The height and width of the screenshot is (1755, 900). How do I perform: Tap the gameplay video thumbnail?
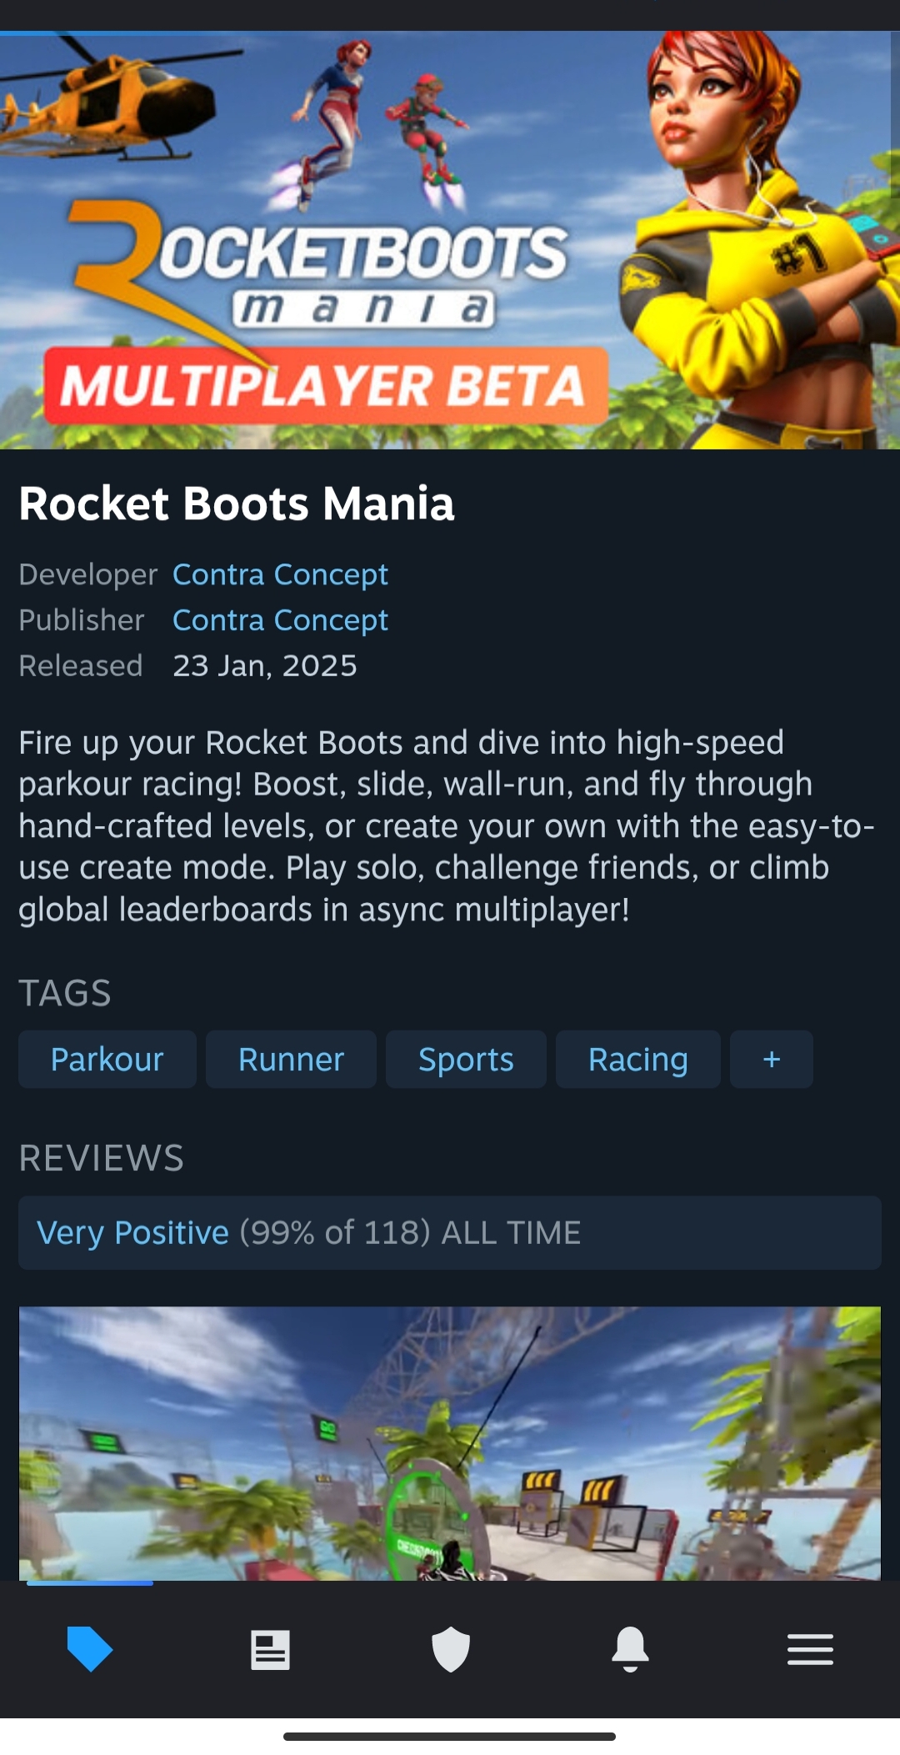(x=450, y=1443)
